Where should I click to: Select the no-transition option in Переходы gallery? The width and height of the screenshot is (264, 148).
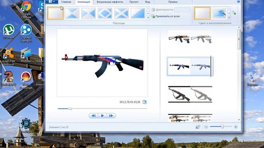[x=55, y=13]
